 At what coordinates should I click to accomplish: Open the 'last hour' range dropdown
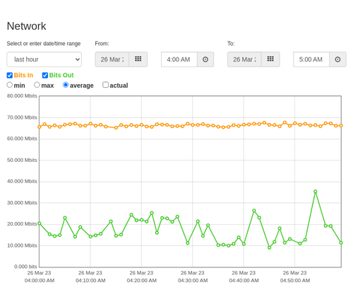(x=44, y=59)
